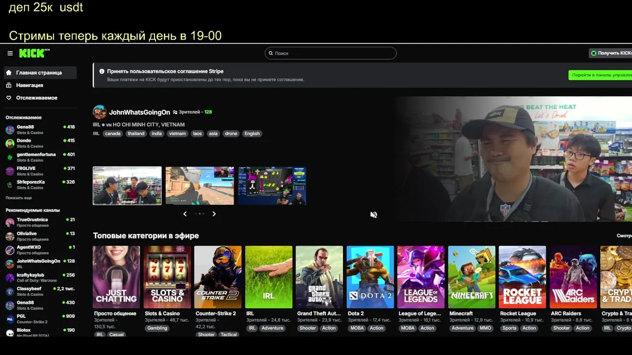632x355 pixels.
Task: Click Olivialive channel avatar
Action: 10,236
